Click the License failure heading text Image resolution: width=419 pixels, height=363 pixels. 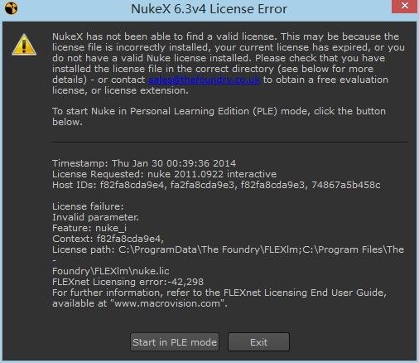pos(88,206)
